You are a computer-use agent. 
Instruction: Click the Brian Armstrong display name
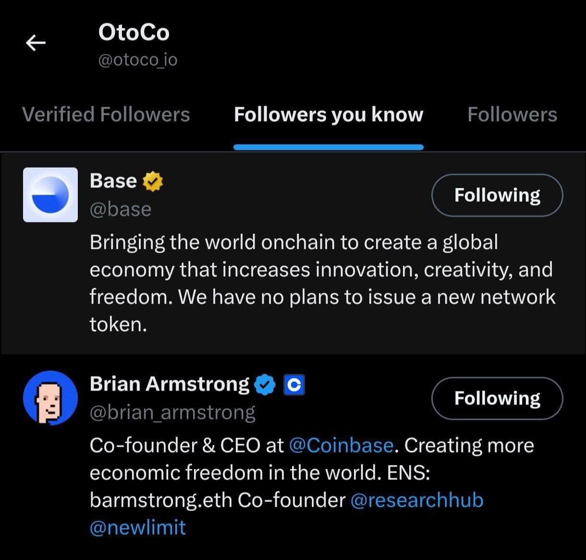169,384
